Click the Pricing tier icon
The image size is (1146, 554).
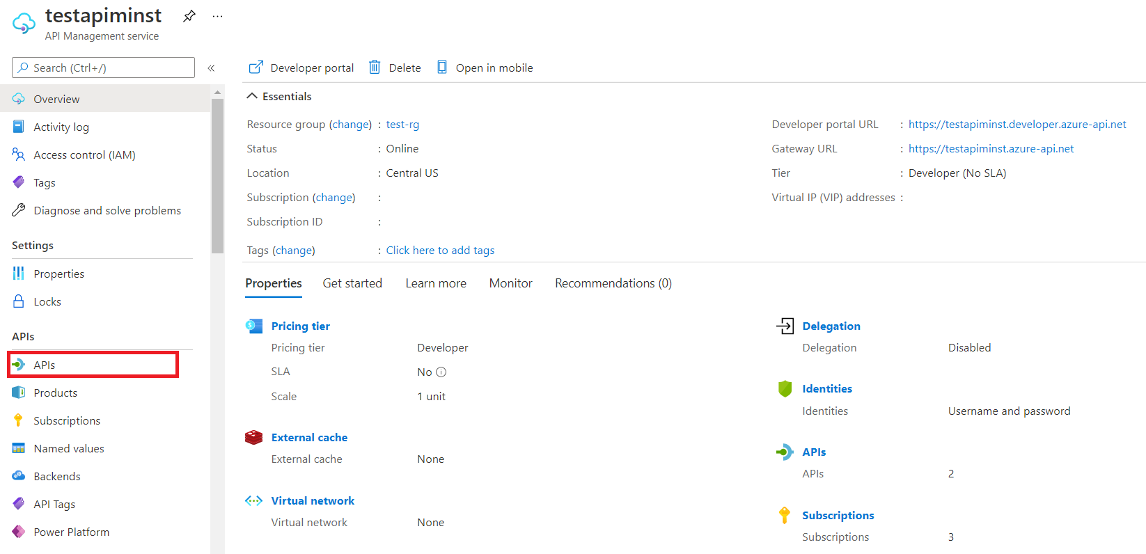click(x=253, y=326)
